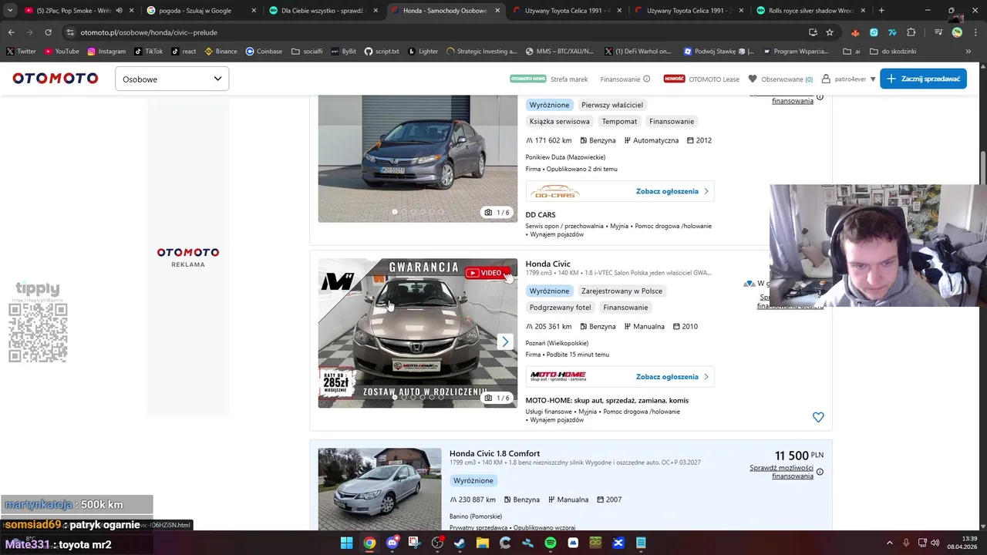The image size is (987, 555).
Task: Switch to pogoda - Szukaj w Google tab
Action: (x=200, y=11)
